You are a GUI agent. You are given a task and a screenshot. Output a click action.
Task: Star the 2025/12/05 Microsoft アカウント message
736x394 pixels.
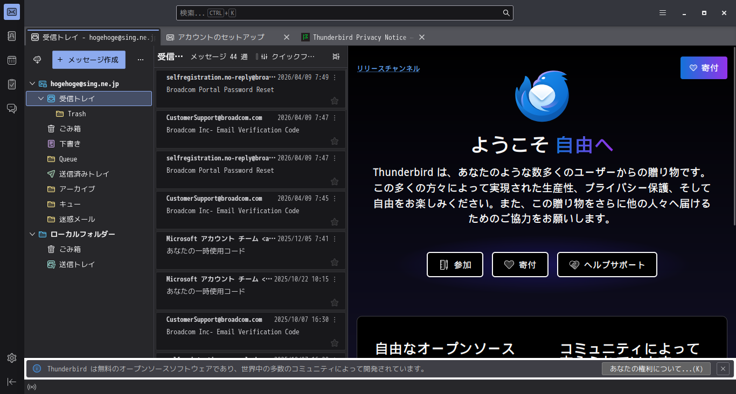click(335, 262)
